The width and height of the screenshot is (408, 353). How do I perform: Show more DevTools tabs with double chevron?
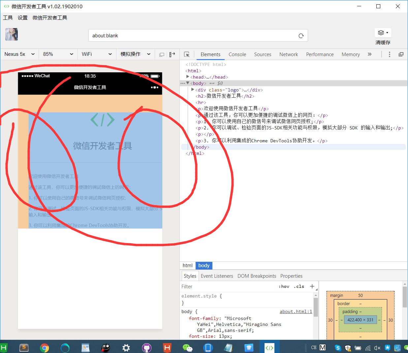pyautogui.click(x=370, y=54)
